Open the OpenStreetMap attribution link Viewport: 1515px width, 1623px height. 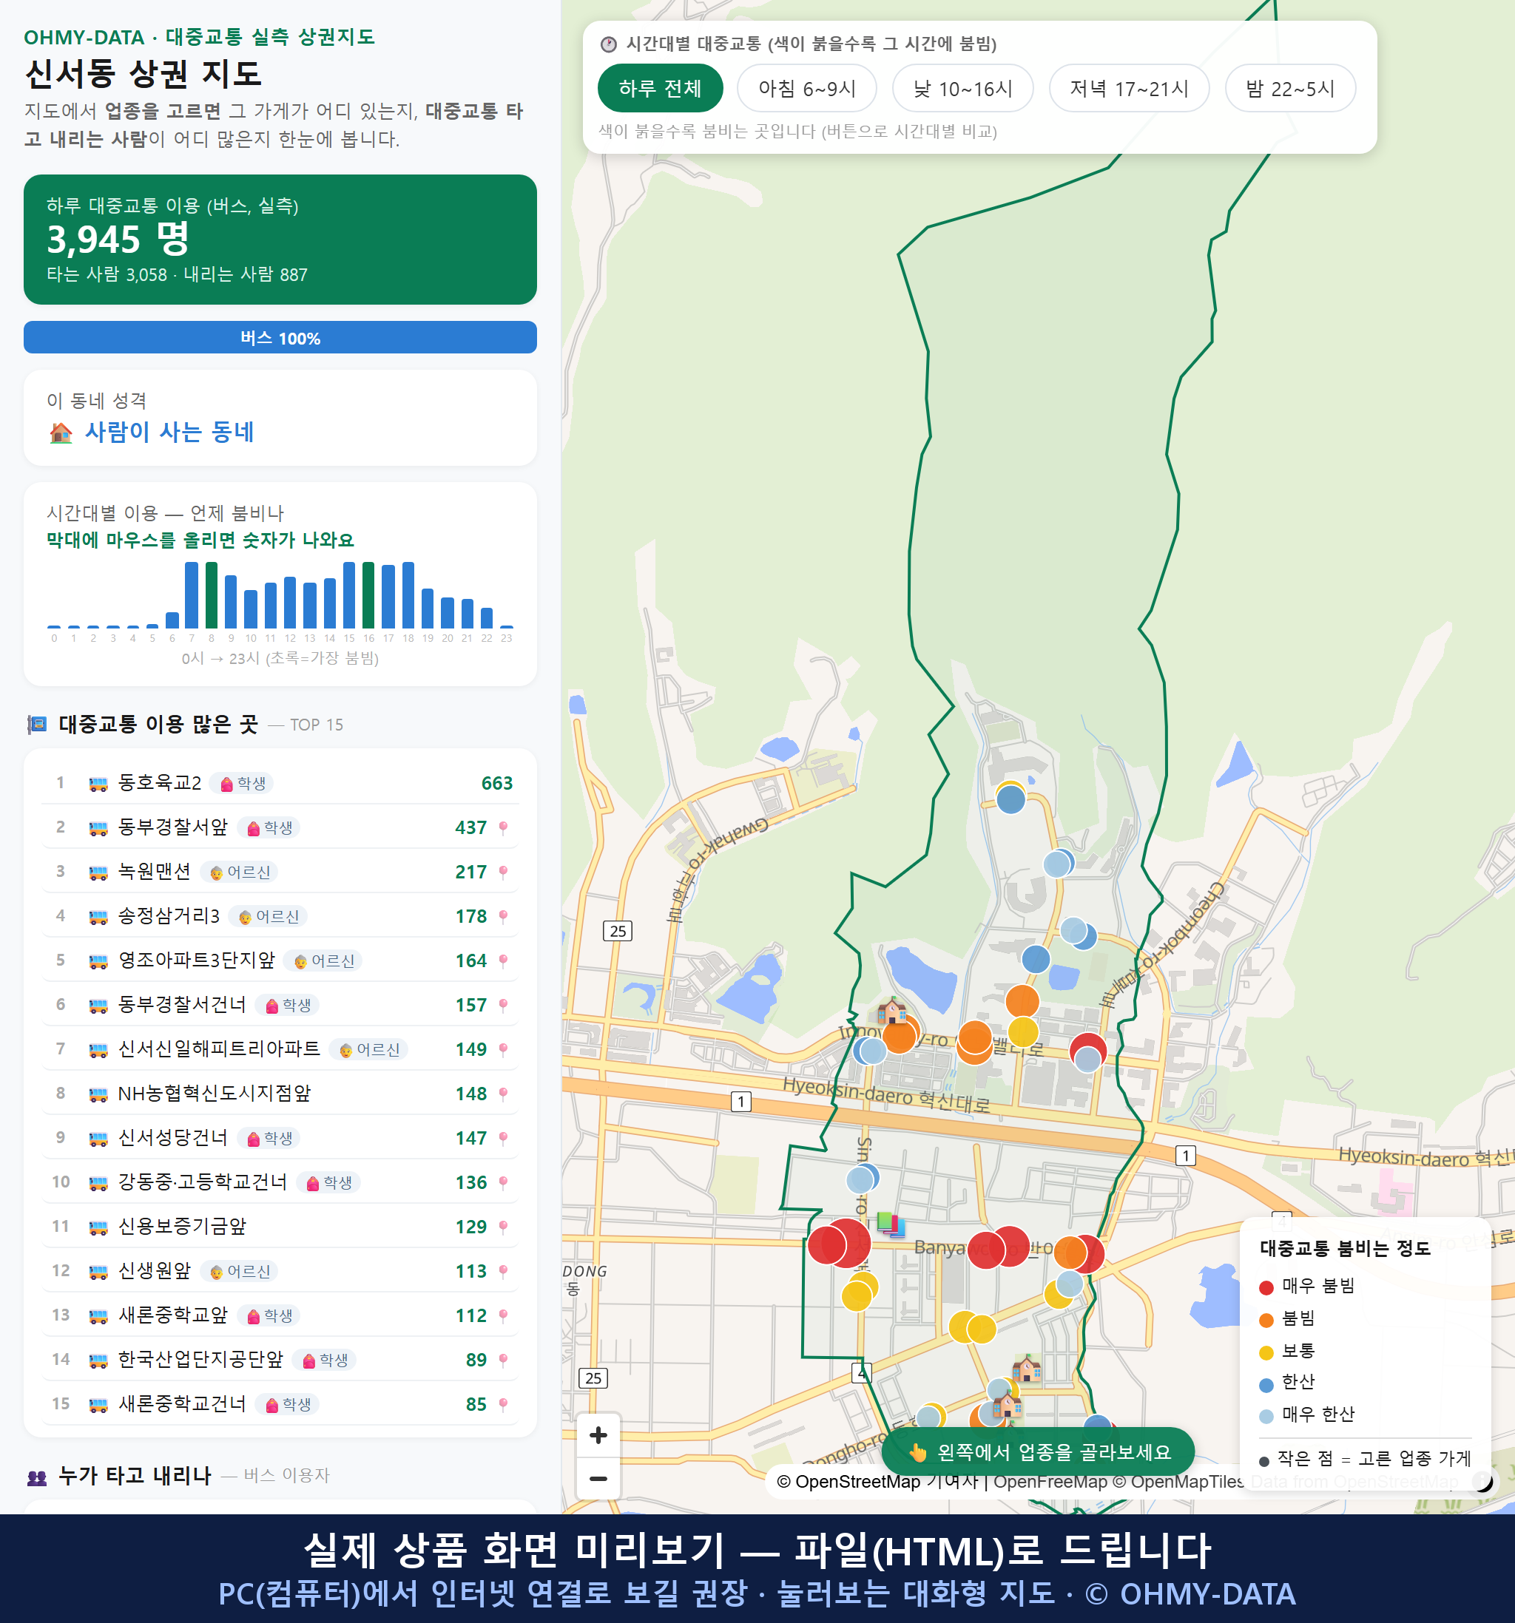[x=848, y=1481]
